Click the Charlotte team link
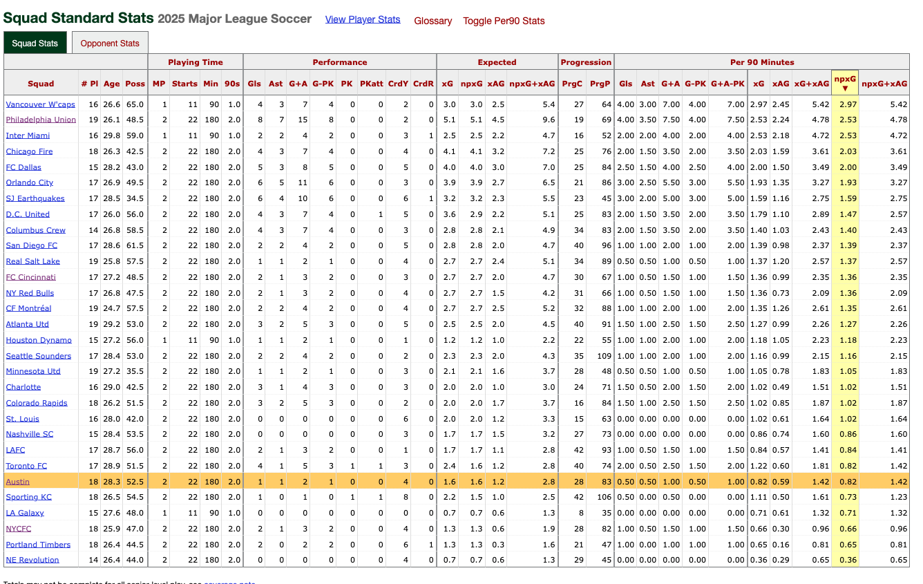Screen dimensions: 923x584 23,387
